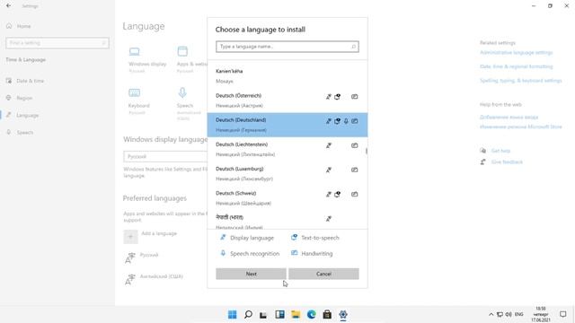Open taskbar Search

pyautogui.click(x=248, y=315)
